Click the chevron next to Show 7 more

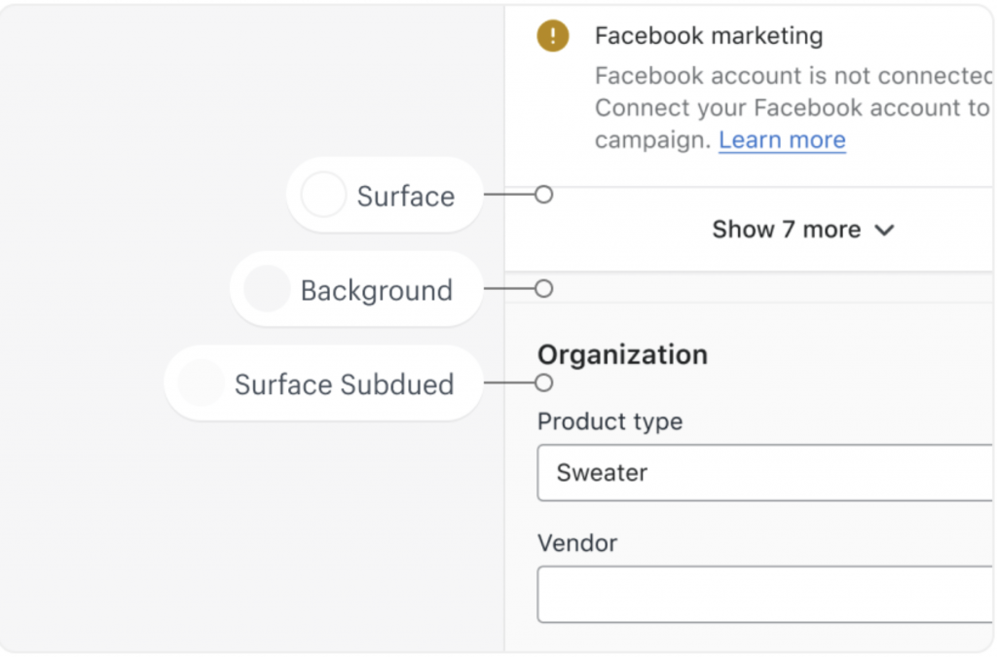click(x=884, y=231)
